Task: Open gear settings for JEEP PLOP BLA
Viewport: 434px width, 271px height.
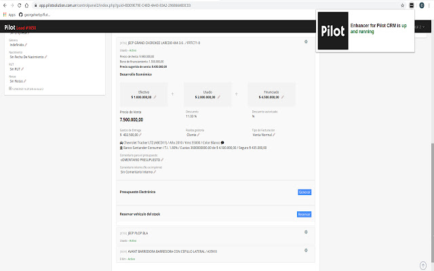Action: [306, 232]
